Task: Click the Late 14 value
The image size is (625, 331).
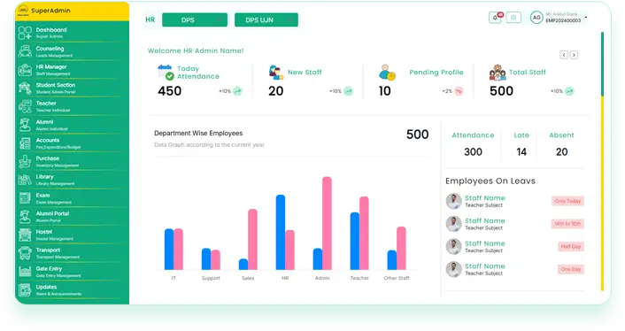Action: click(x=521, y=151)
